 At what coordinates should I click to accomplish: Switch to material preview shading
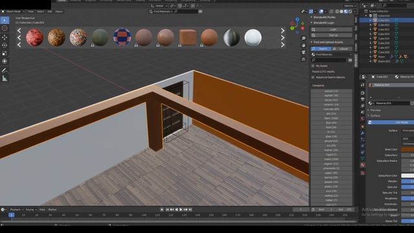click(x=345, y=12)
